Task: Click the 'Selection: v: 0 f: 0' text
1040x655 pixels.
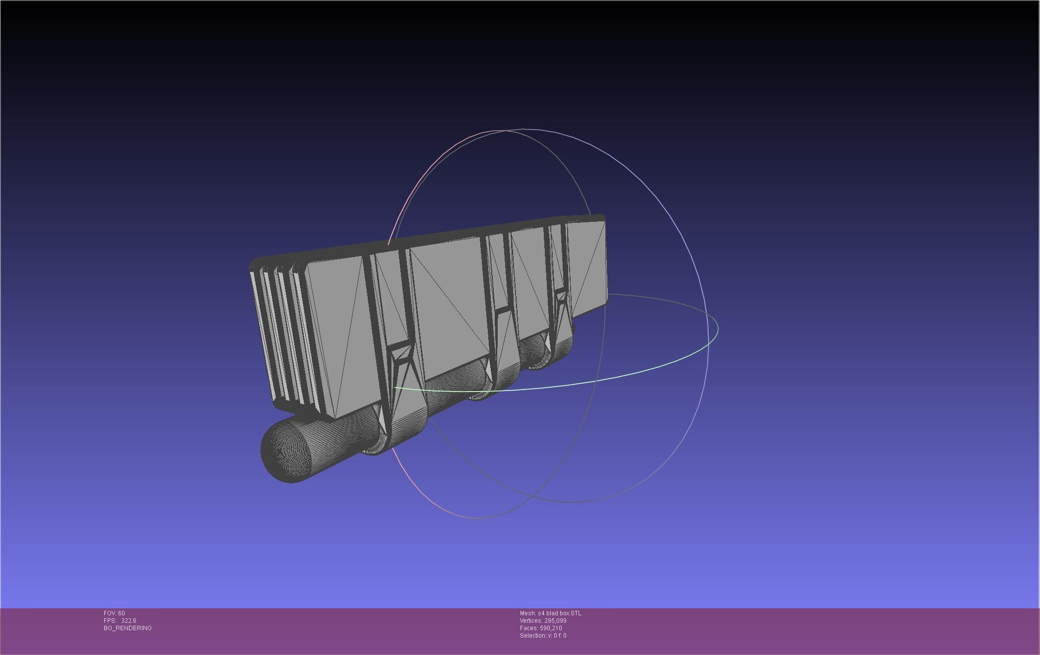Action: coord(543,636)
